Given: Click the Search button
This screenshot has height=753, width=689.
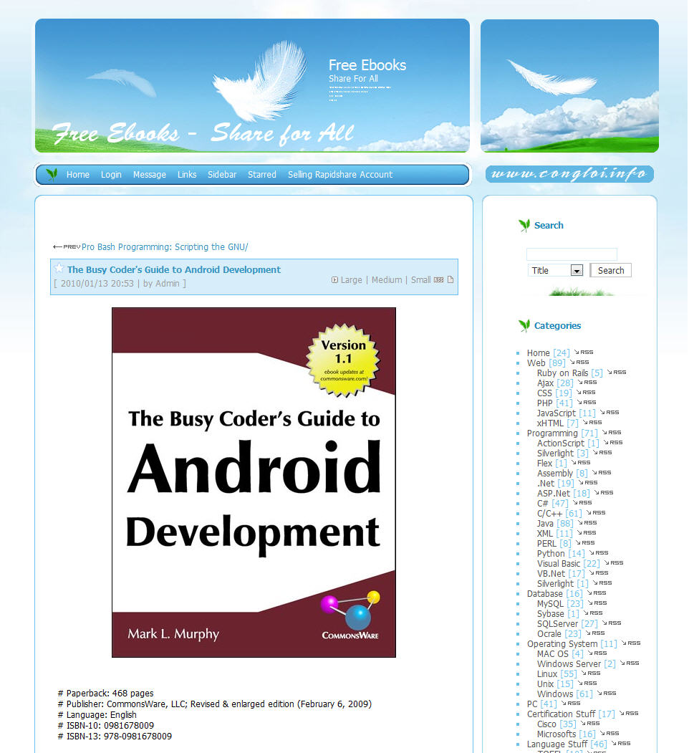Looking at the screenshot, I should pyautogui.click(x=611, y=270).
